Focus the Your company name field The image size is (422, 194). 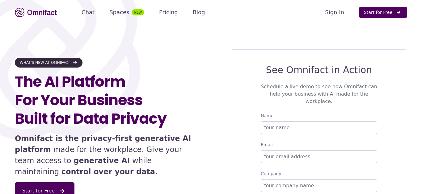319,186
